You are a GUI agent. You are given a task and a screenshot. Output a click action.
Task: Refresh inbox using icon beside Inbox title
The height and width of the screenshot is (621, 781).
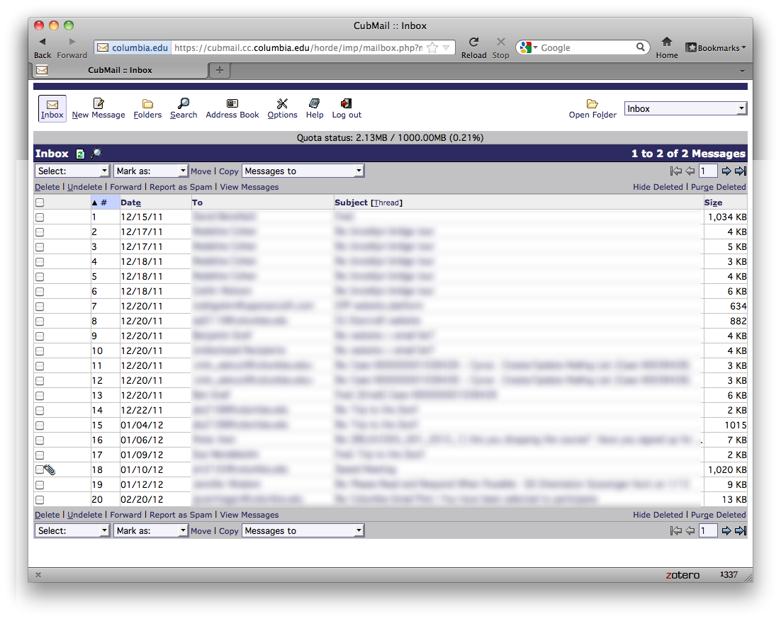[80, 154]
